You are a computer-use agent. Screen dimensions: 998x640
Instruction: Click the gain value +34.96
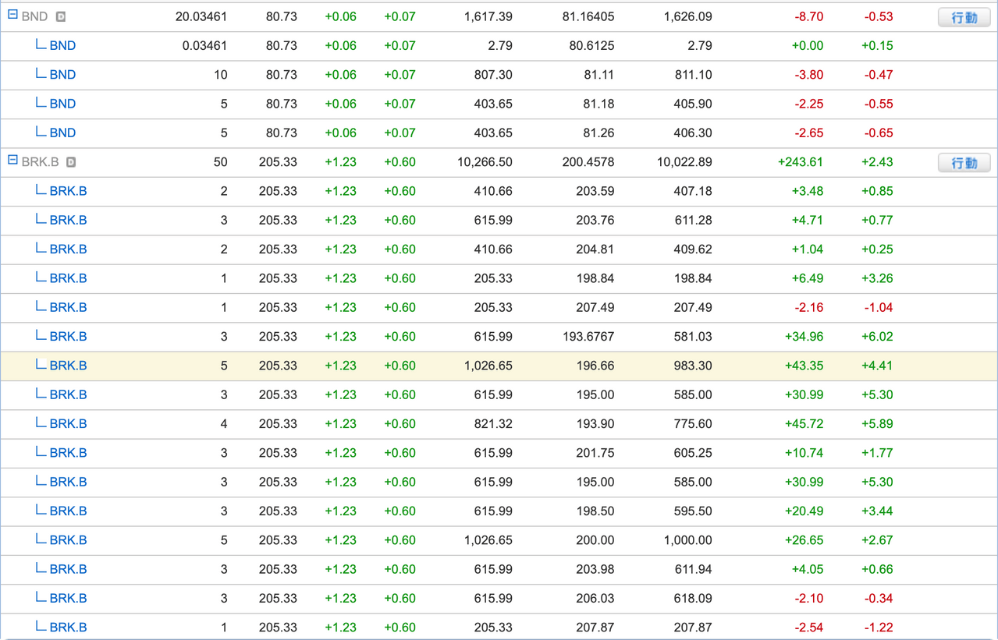[x=804, y=337]
